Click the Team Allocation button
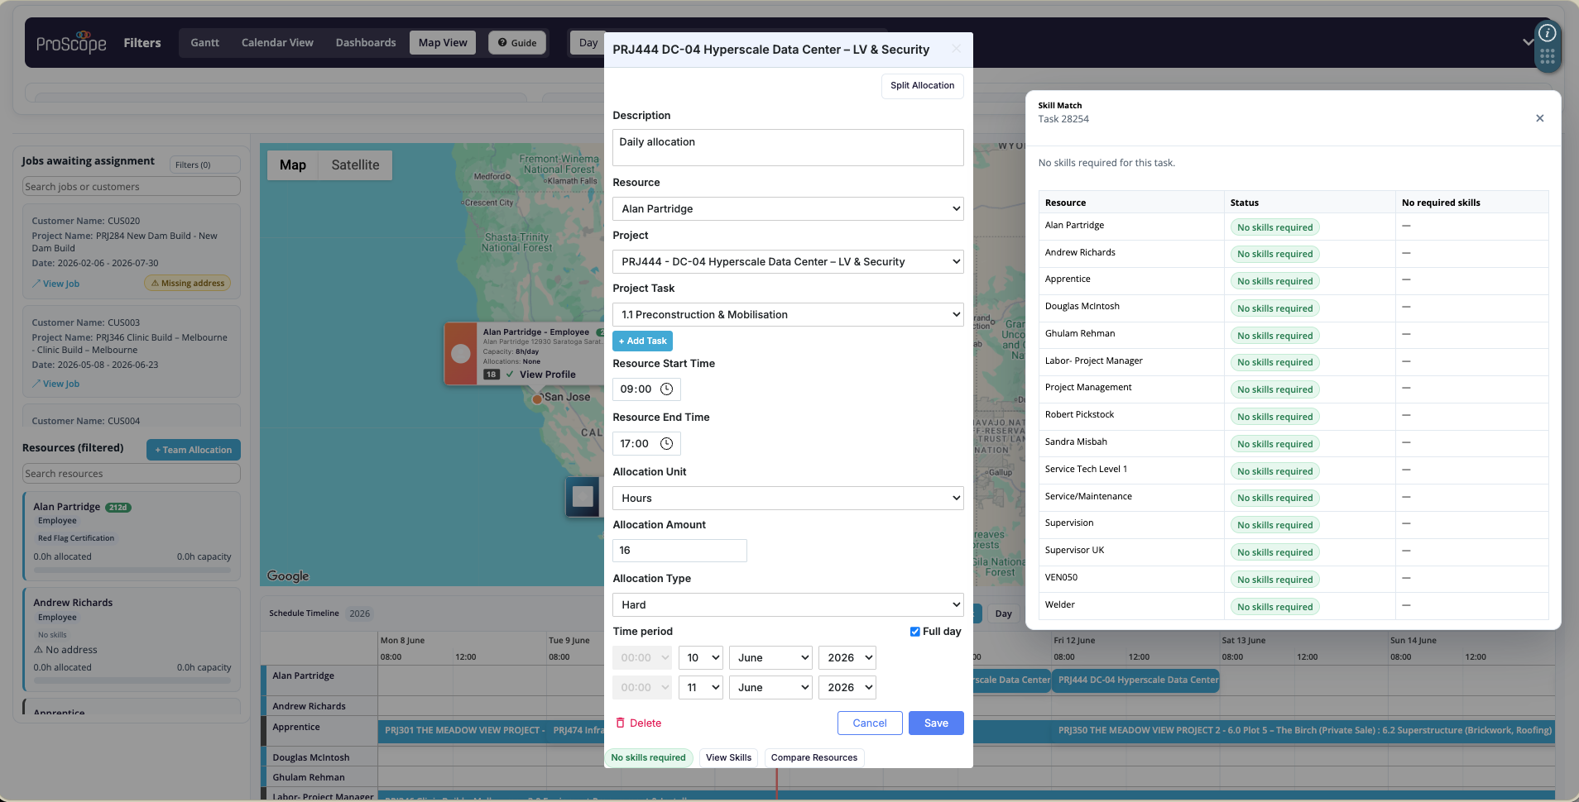Viewport: 1579px width, 802px height. point(194,450)
